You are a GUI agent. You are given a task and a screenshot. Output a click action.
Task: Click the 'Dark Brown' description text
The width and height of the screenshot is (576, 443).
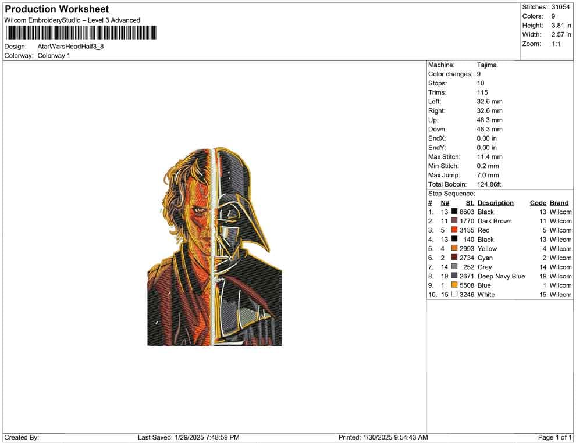click(x=495, y=221)
